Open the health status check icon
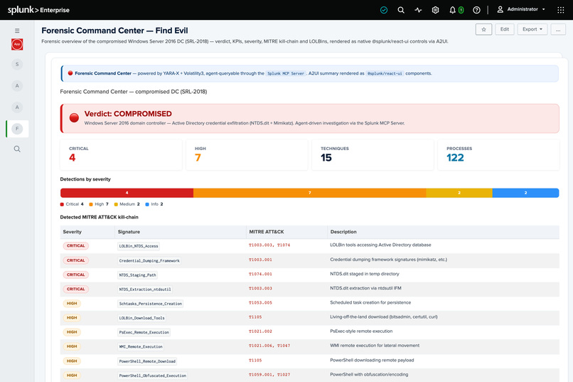 click(384, 10)
